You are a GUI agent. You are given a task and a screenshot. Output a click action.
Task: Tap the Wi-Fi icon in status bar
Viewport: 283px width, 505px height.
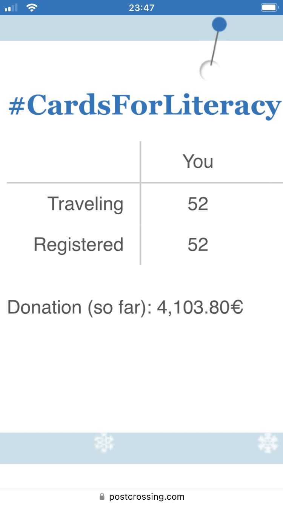(x=32, y=8)
